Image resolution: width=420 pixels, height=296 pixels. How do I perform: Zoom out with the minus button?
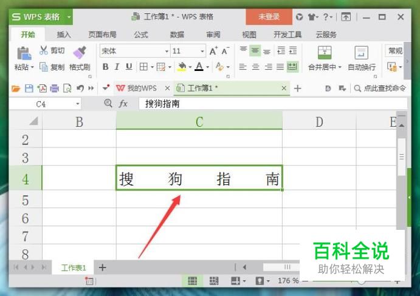pos(305,281)
